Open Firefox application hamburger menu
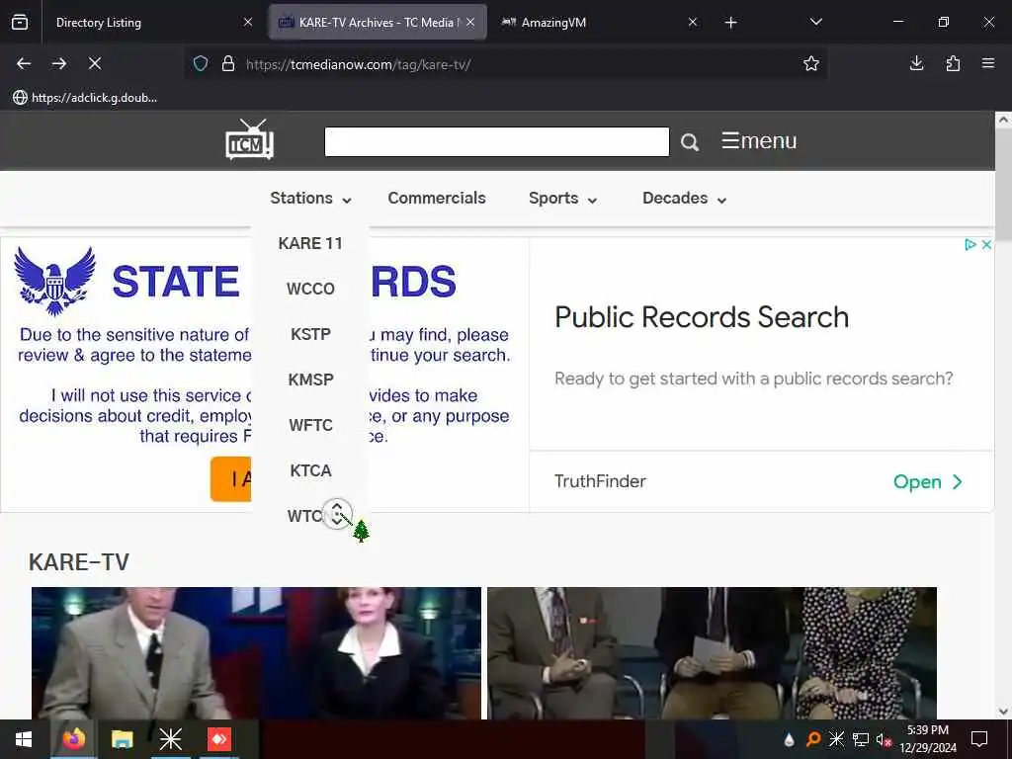The height and width of the screenshot is (759, 1012). (988, 63)
